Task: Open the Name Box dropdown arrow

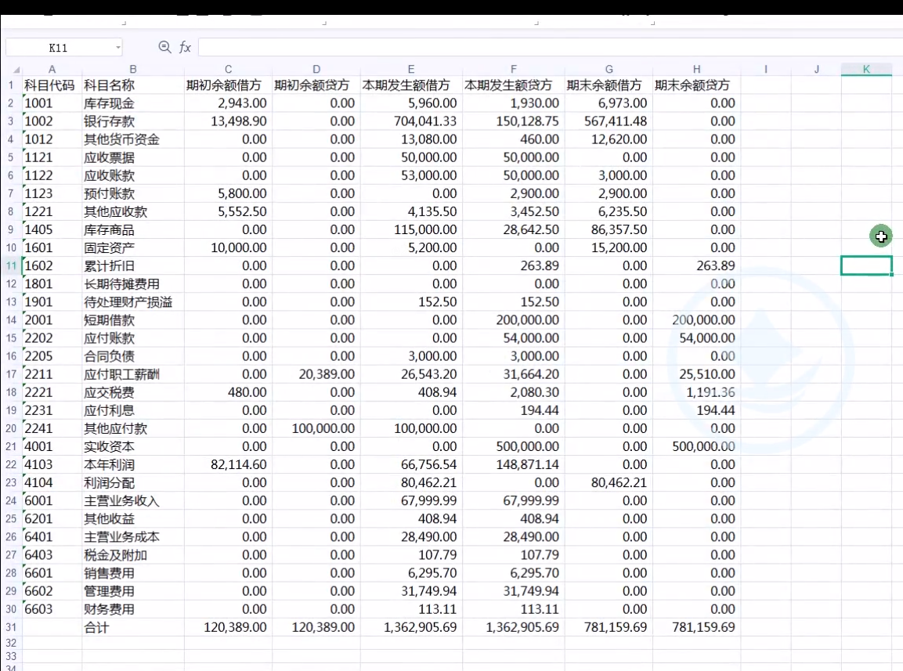Action: pyautogui.click(x=118, y=48)
